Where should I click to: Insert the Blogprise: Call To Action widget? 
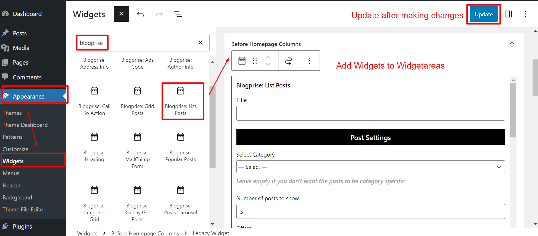(94, 101)
